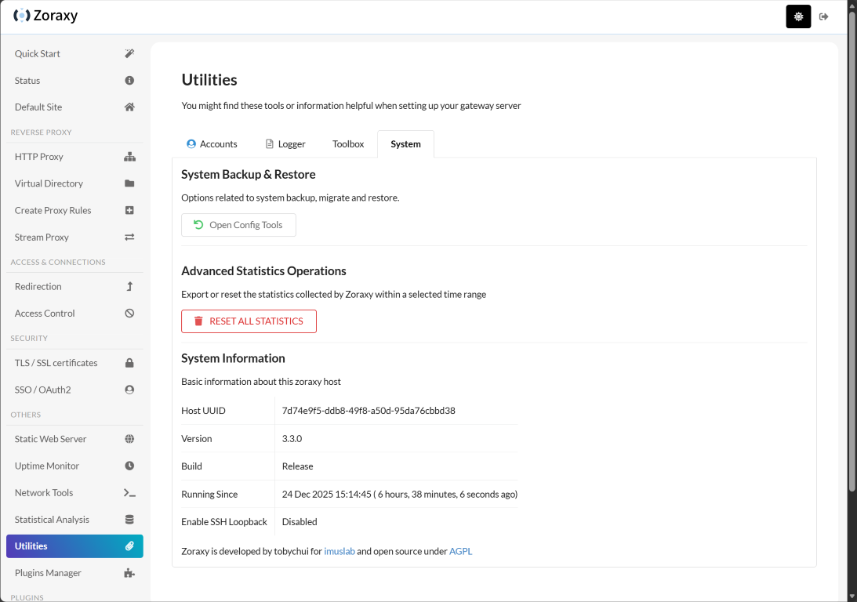
Task: Toggle the dark theme sun icon
Action: point(798,16)
